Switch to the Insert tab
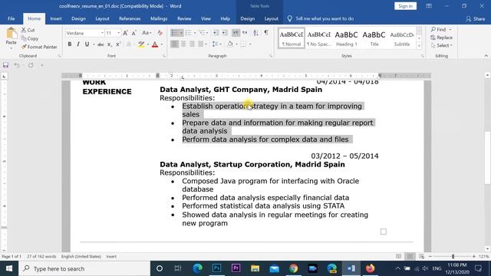The height and width of the screenshot is (276, 491). coord(56,18)
